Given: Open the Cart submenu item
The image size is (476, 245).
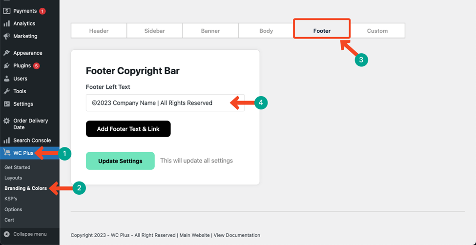Looking at the screenshot, I should [x=9, y=220].
